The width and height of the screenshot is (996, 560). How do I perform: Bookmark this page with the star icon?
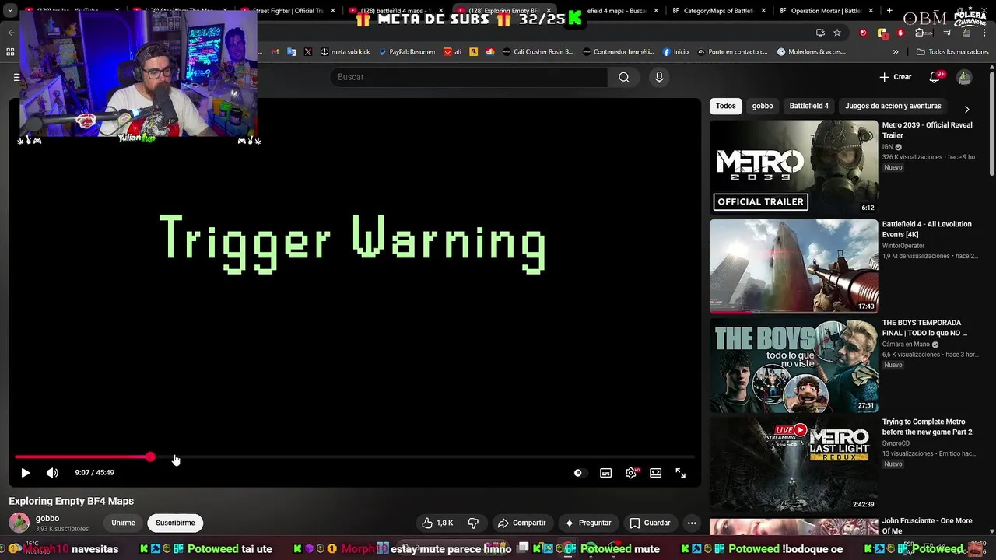837,33
